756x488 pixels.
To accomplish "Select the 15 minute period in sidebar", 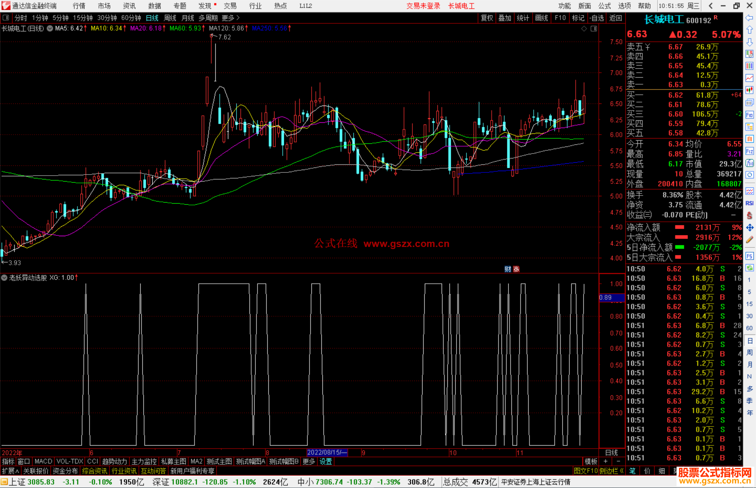I will (x=749, y=304).
